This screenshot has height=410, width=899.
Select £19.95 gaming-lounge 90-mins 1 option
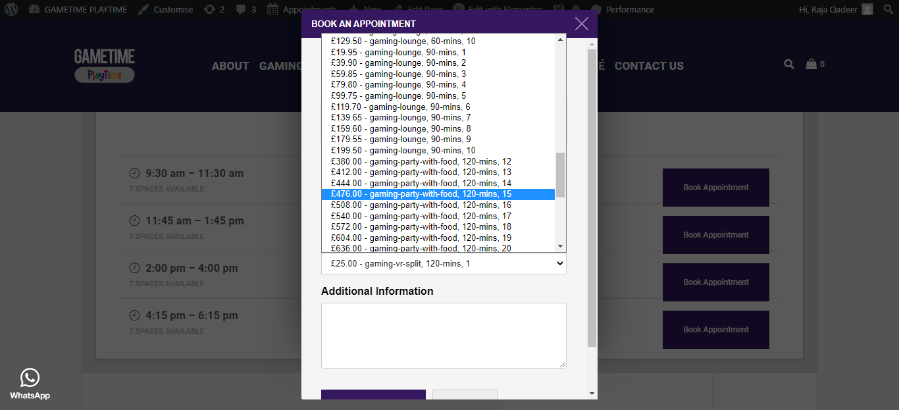click(438, 52)
